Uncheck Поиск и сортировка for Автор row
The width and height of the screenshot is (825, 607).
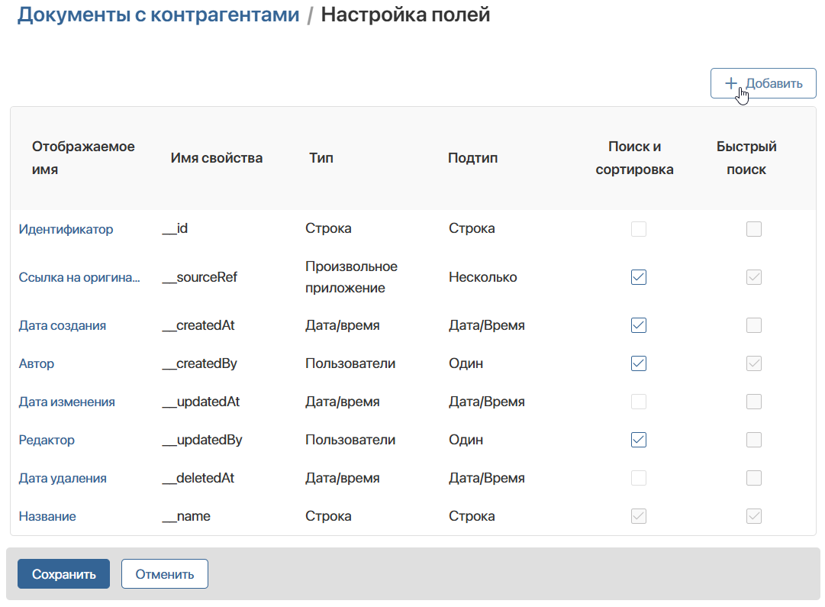[x=639, y=363]
